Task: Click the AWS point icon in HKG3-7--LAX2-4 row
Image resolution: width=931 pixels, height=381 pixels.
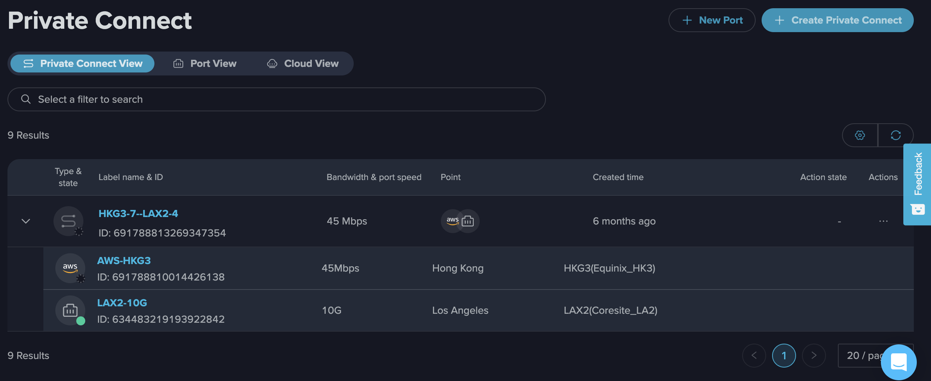Action: pyautogui.click(x=452, y=221)
